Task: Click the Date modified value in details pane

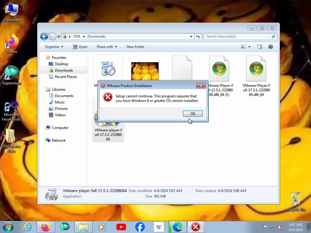Action: pyautogui.click(x=168, y=191)
